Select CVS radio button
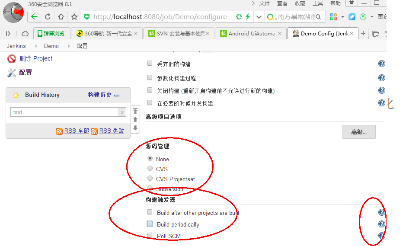The image size is (406, 246). click(x=150, y=168)
